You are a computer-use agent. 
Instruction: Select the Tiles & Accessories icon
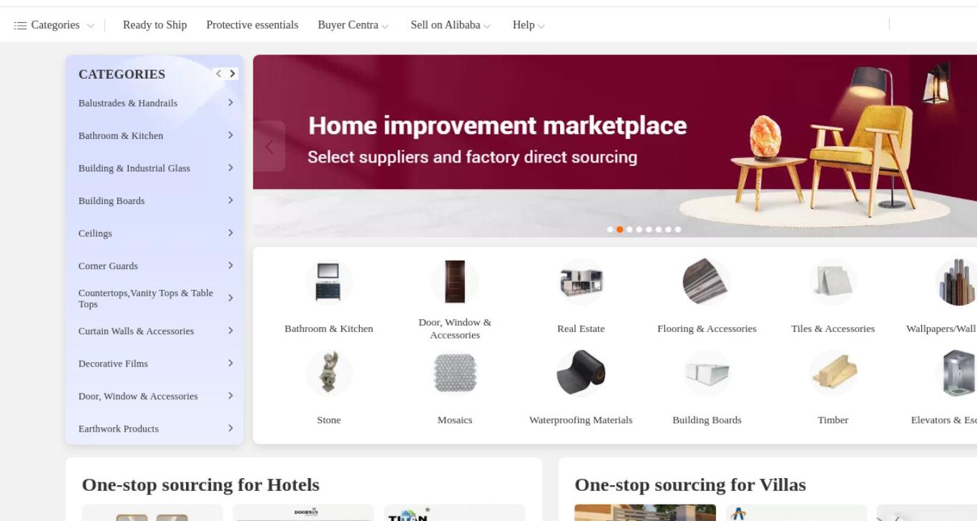[833, 282]
